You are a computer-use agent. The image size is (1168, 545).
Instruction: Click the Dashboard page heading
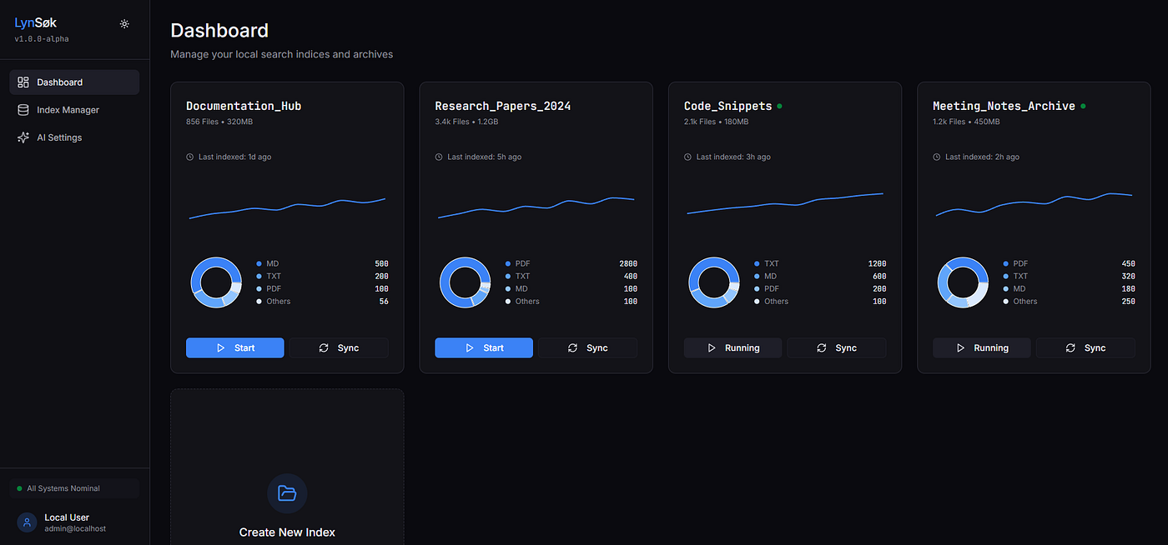click(x=219, y=31)
